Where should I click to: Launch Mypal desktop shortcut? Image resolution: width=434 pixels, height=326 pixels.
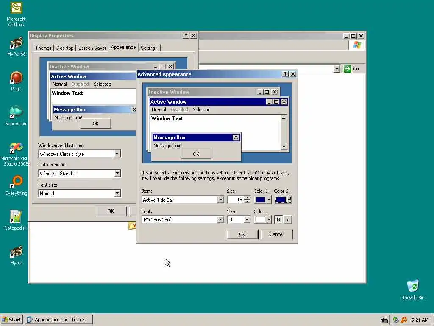(16, 255)
